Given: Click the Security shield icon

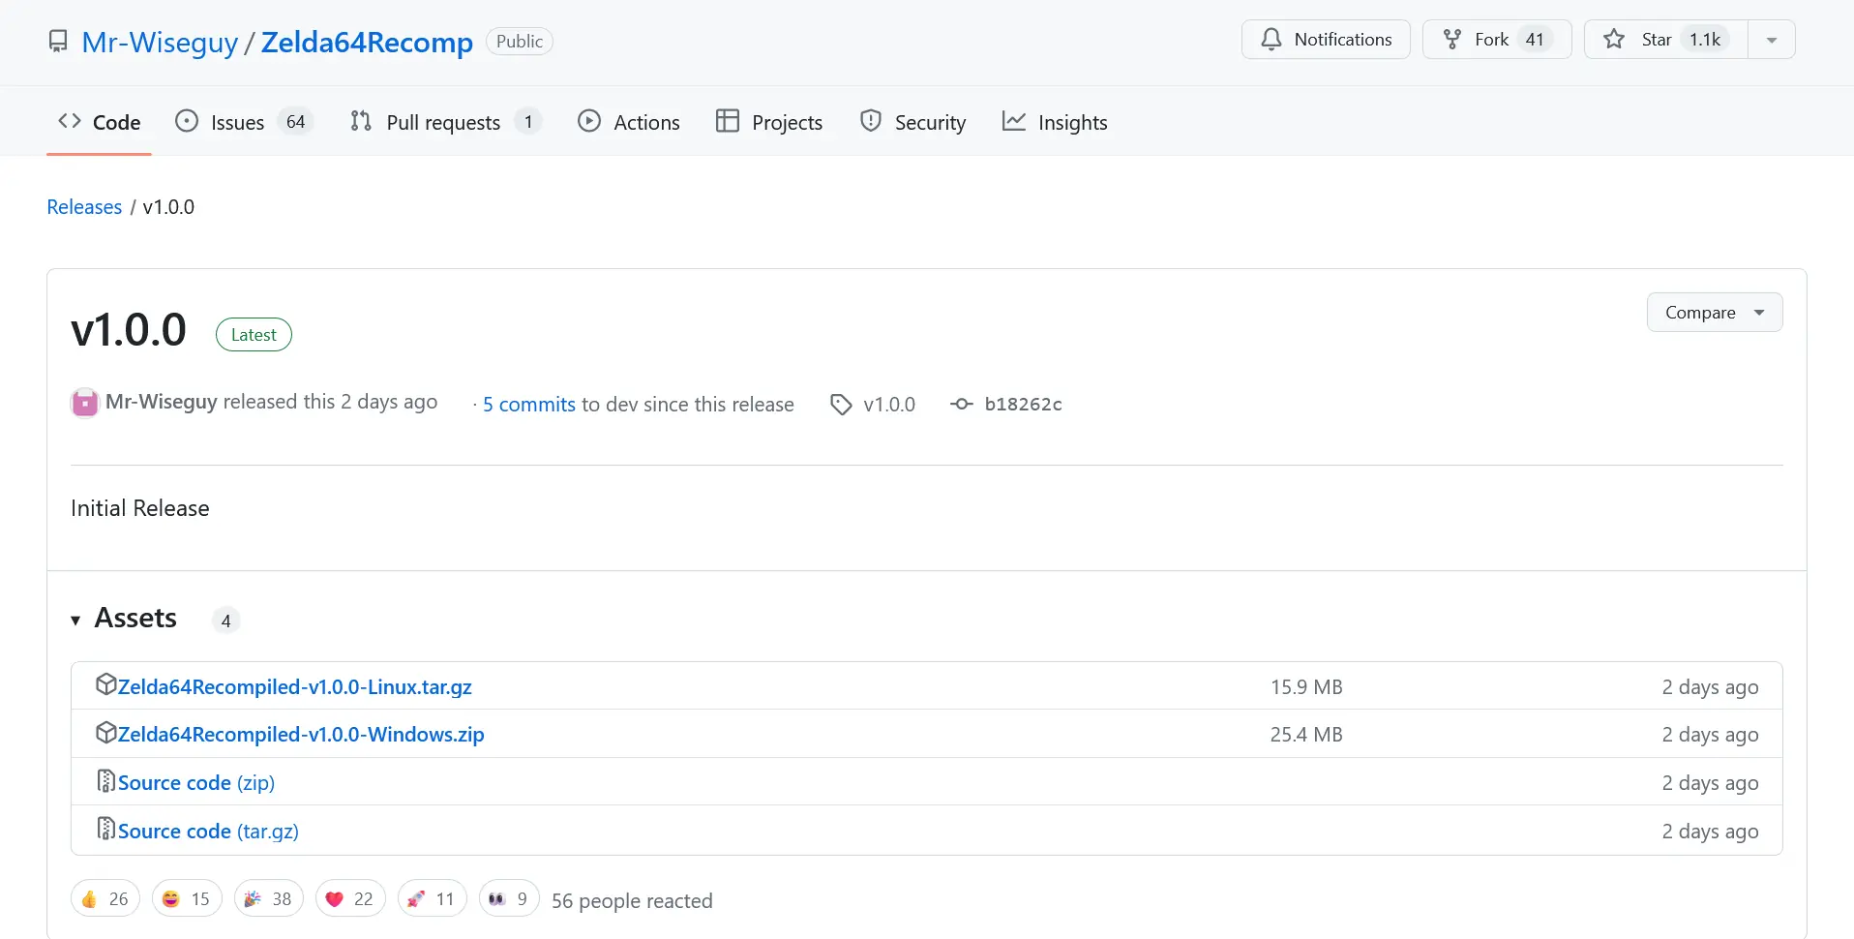Looking at the screenshot, I should [871, 121].
